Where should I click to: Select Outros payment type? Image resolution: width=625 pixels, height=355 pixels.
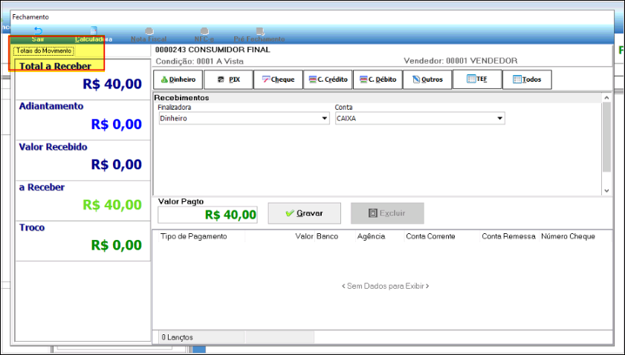tap(427, 79)
